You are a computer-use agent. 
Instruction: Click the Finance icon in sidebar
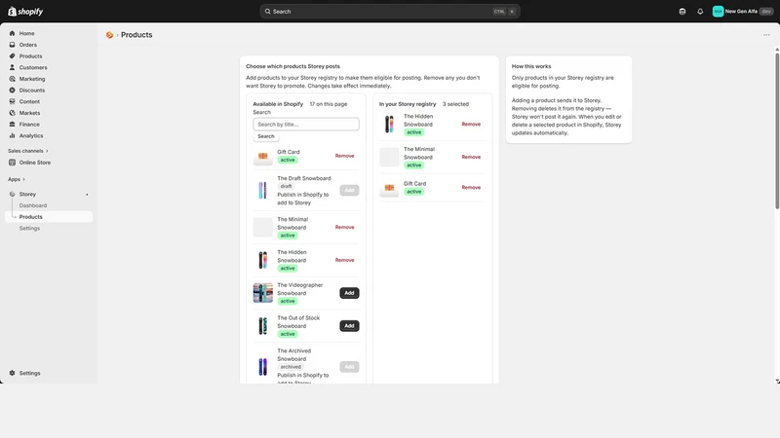12,125
